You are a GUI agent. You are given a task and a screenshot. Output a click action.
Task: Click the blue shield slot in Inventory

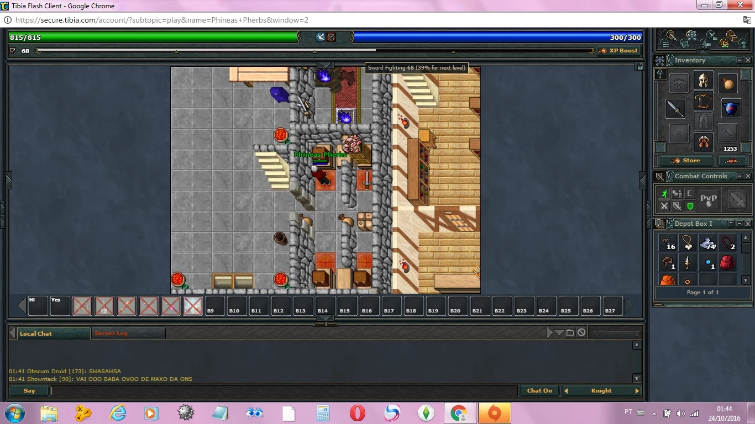point(731,109)
